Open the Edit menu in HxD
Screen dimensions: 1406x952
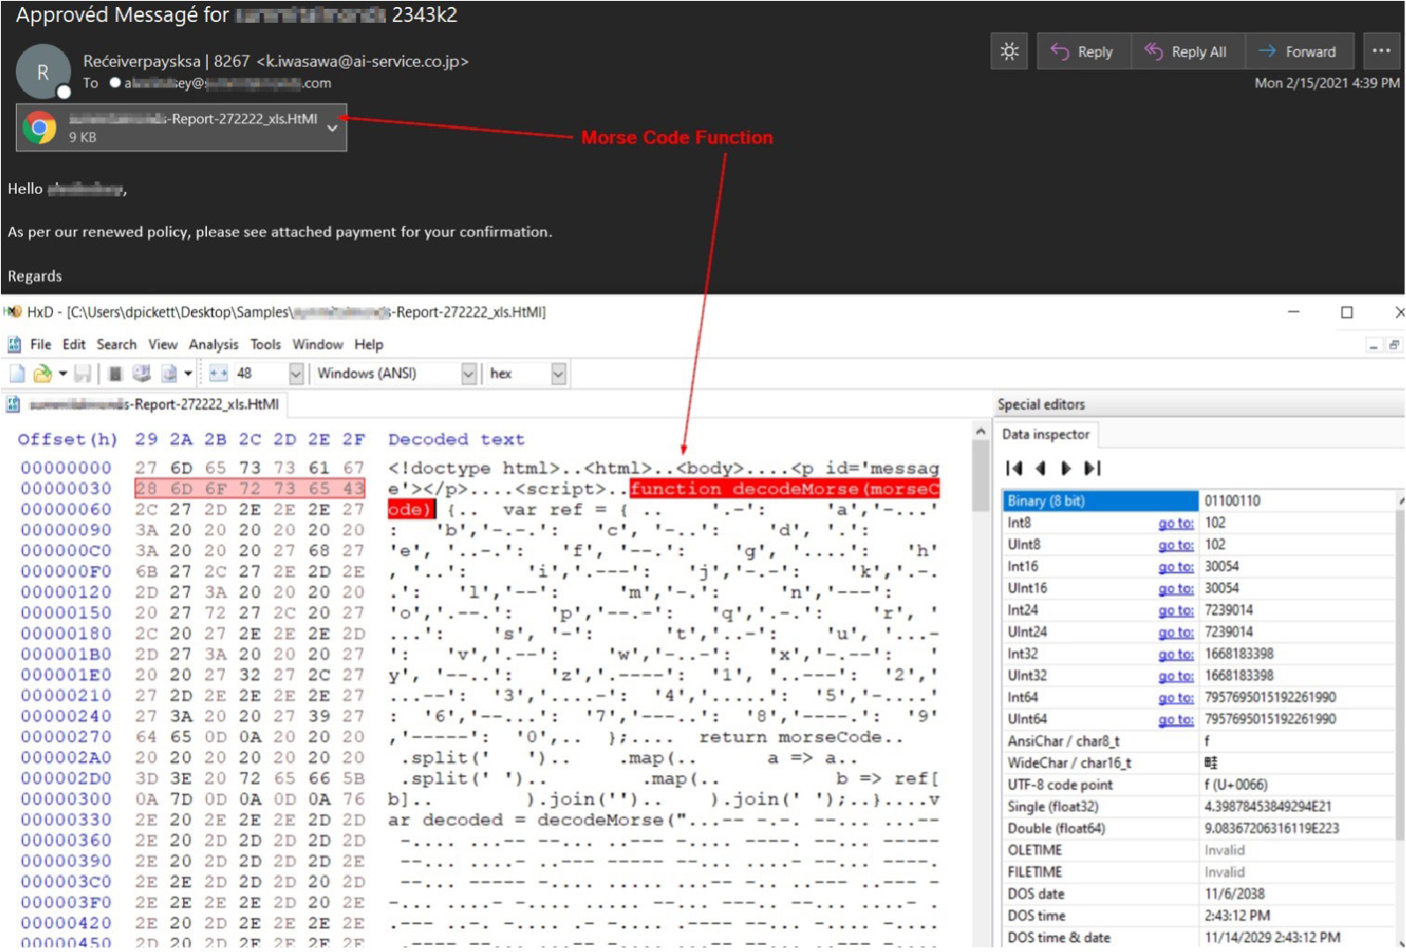point(74,344)
